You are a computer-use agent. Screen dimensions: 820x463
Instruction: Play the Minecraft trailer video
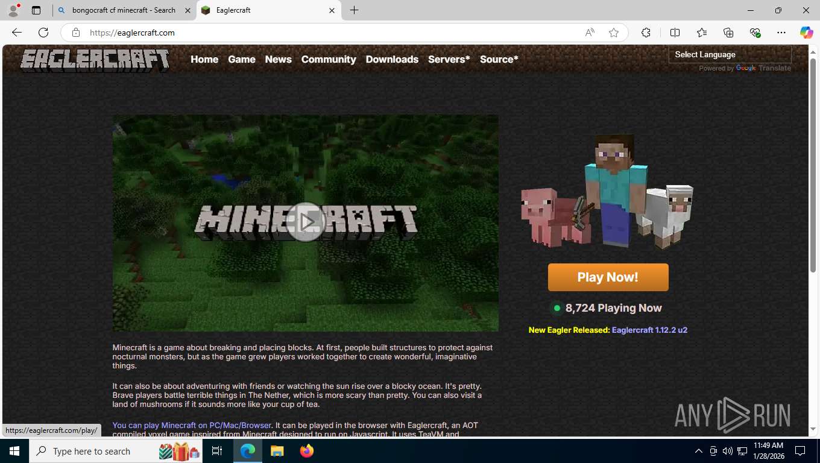tap(306, 222)
